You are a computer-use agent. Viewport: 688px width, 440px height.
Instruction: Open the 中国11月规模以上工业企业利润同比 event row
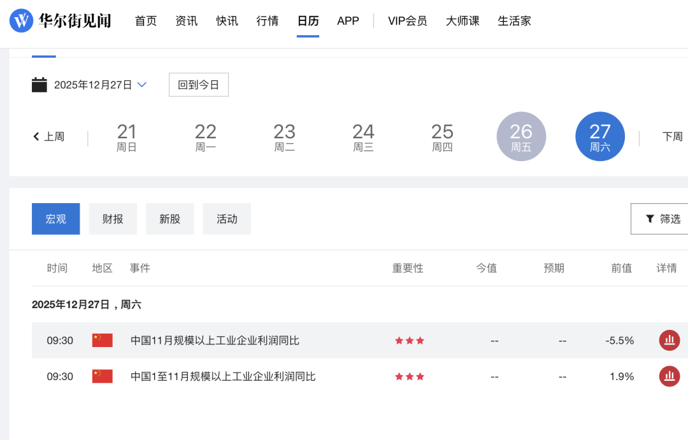pos(215,341)
